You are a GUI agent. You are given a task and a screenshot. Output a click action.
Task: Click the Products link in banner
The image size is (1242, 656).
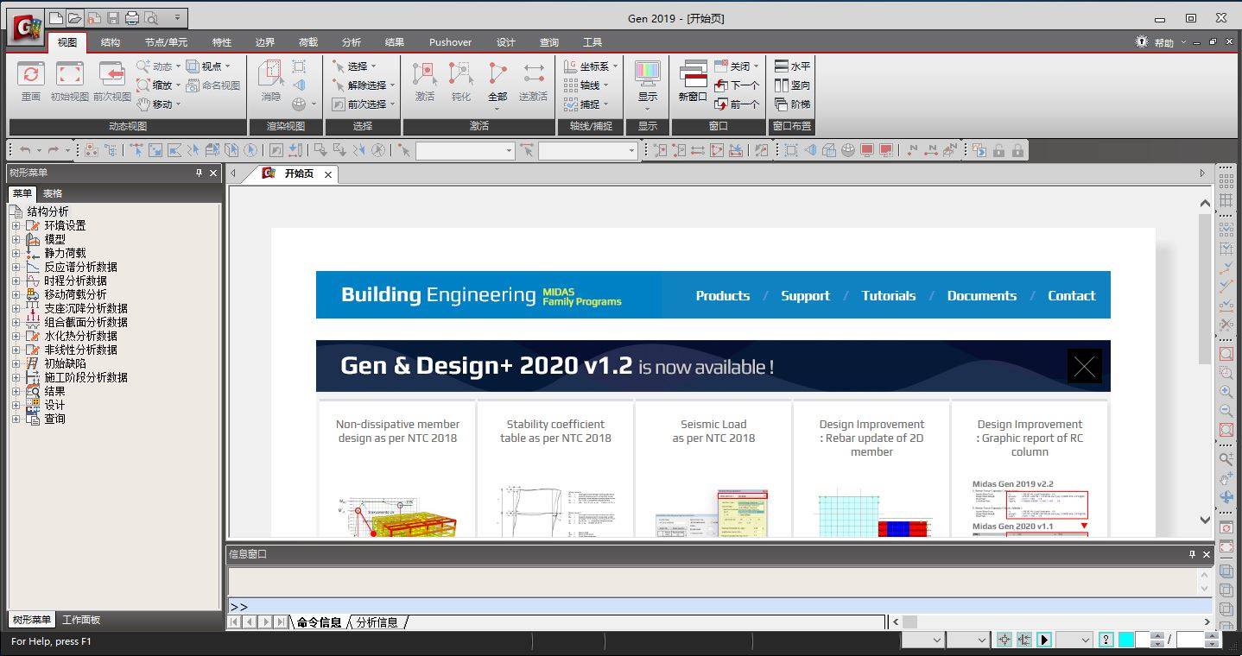point(723,295)
